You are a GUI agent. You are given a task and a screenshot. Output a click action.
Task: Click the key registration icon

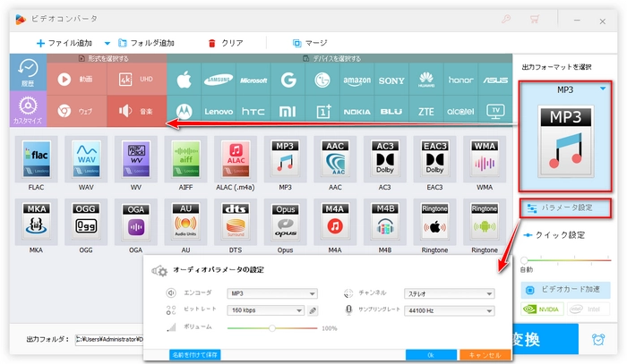506,19
